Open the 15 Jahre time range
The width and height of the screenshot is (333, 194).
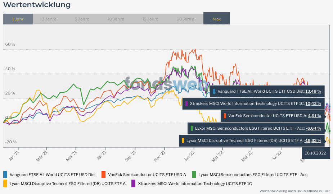150,19
